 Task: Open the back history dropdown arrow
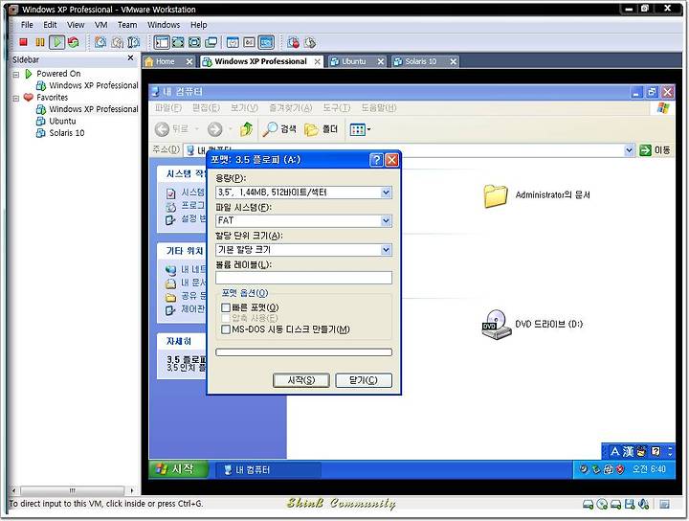tap(197, 129)
